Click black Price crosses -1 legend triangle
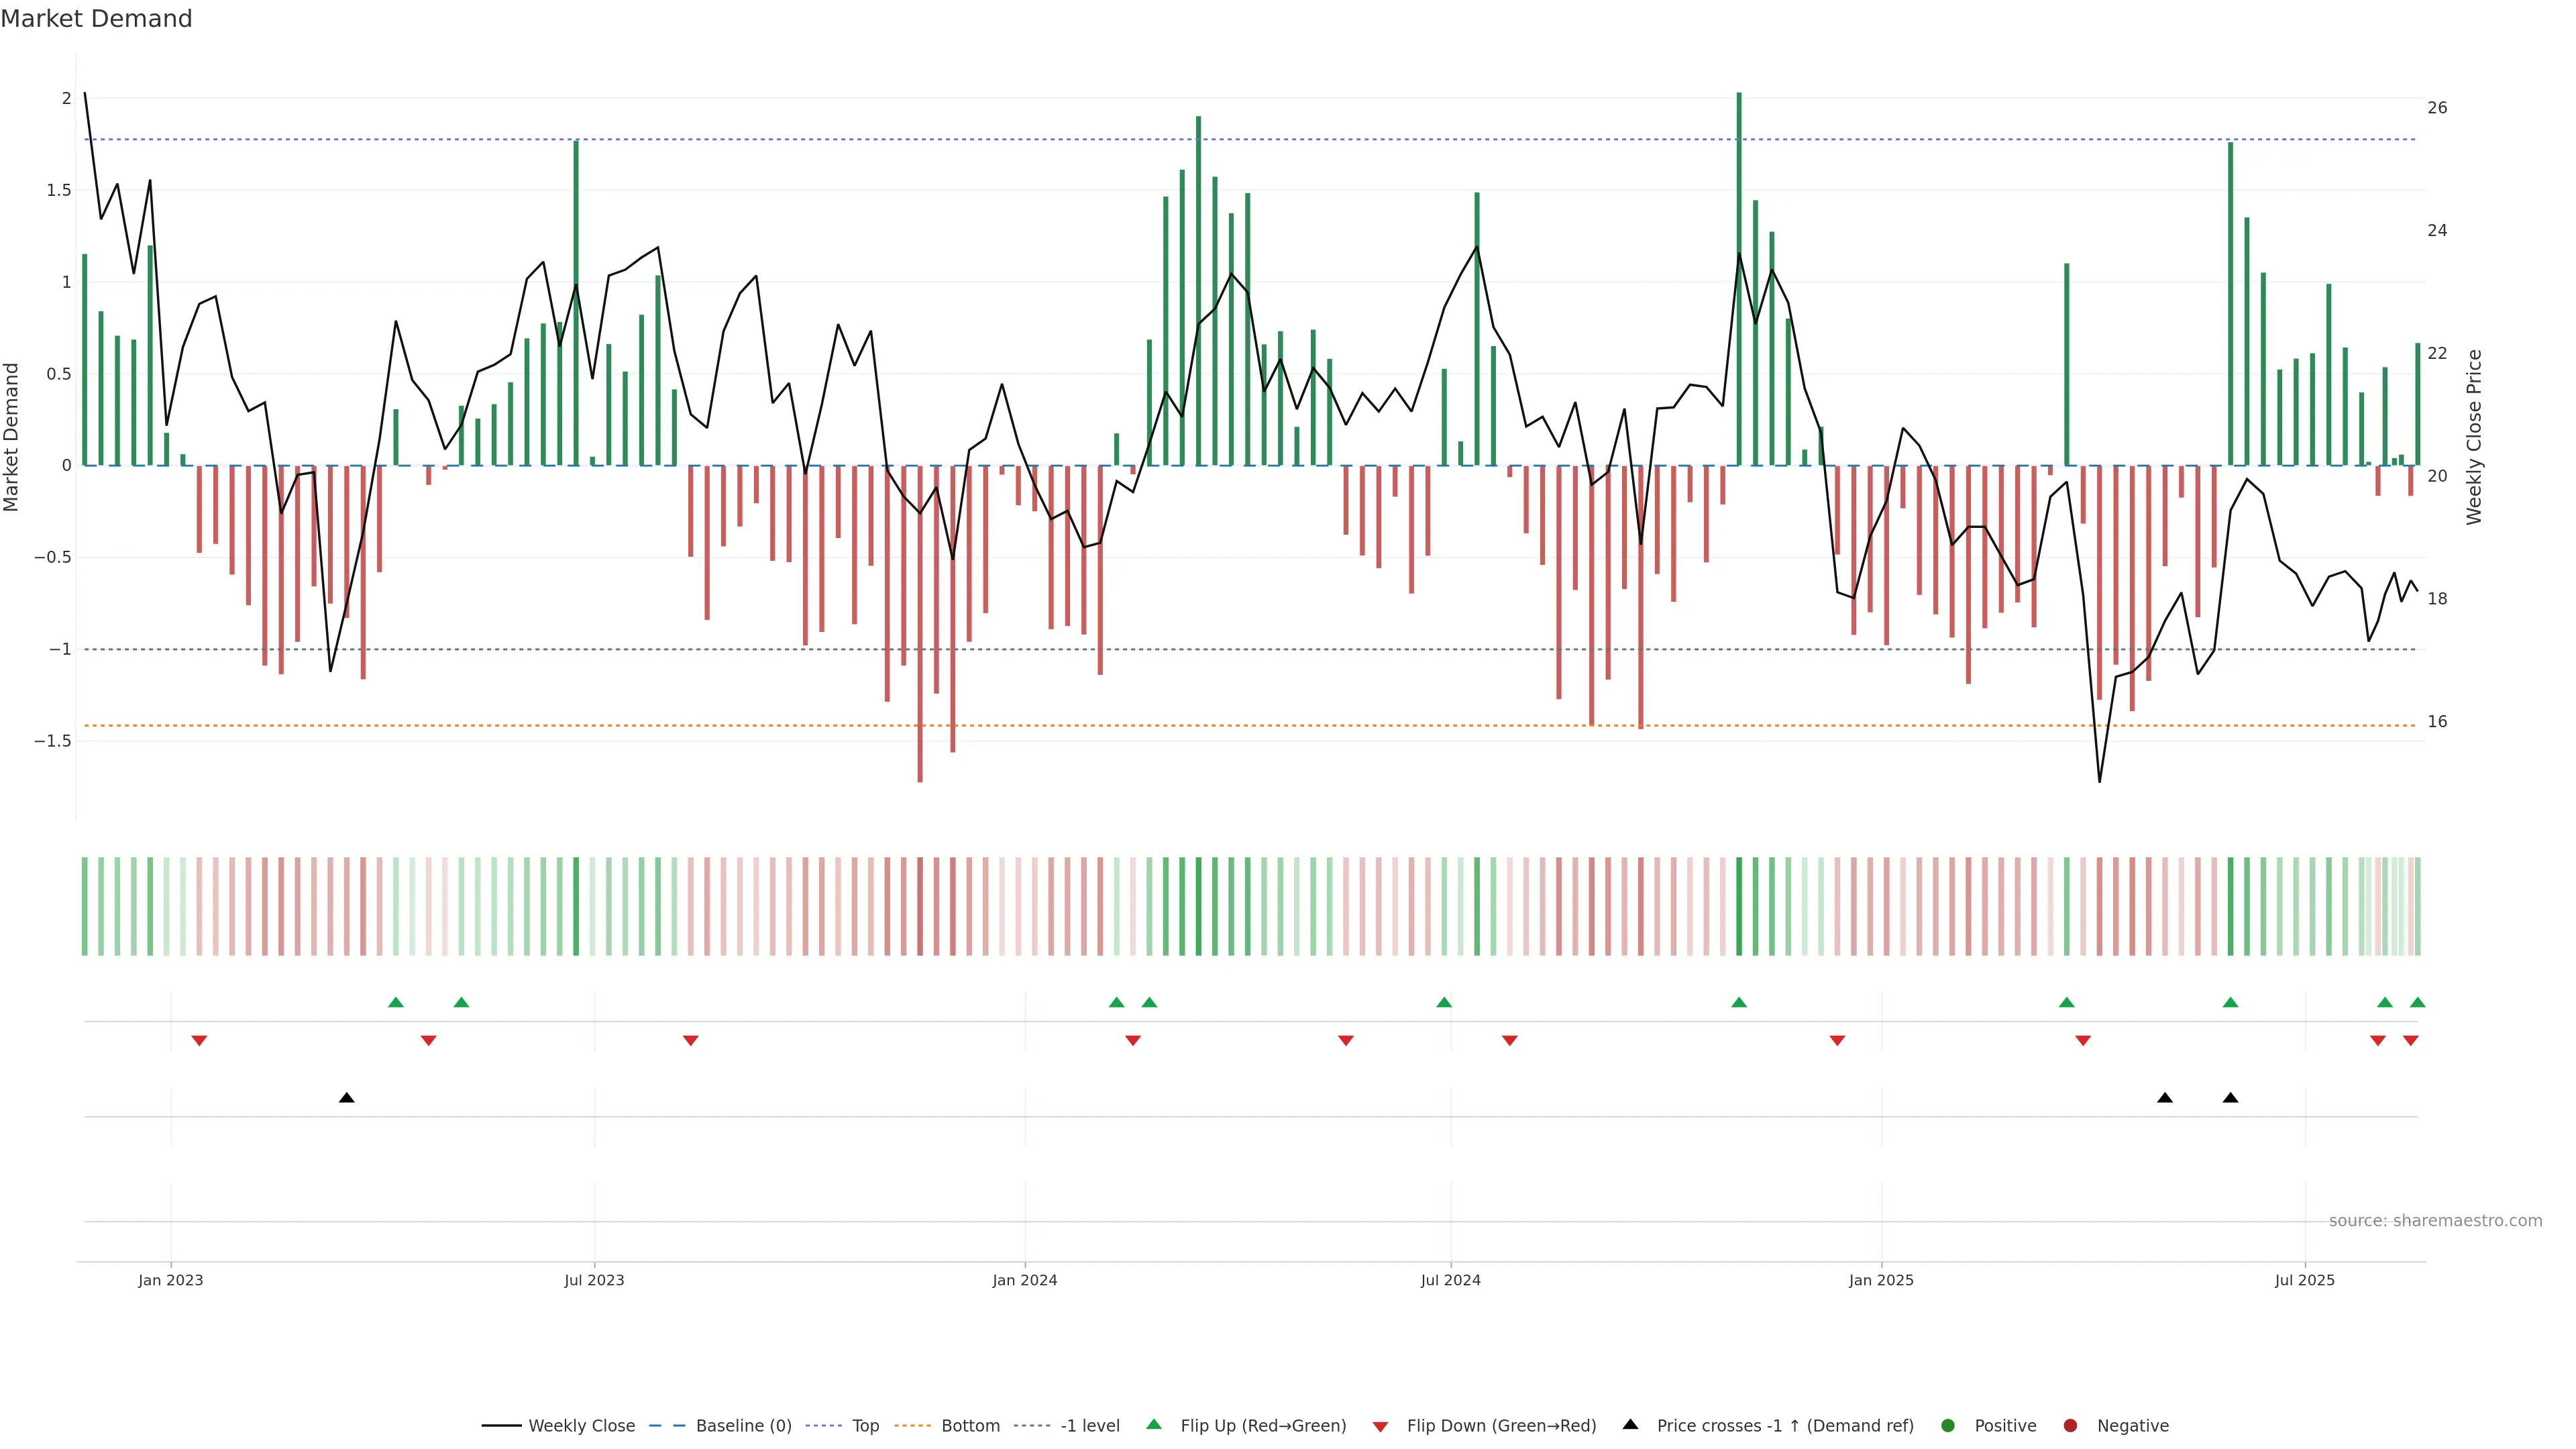Image resolution: width=2576 pixels, height=1449 pixels. point(1630,1425)
